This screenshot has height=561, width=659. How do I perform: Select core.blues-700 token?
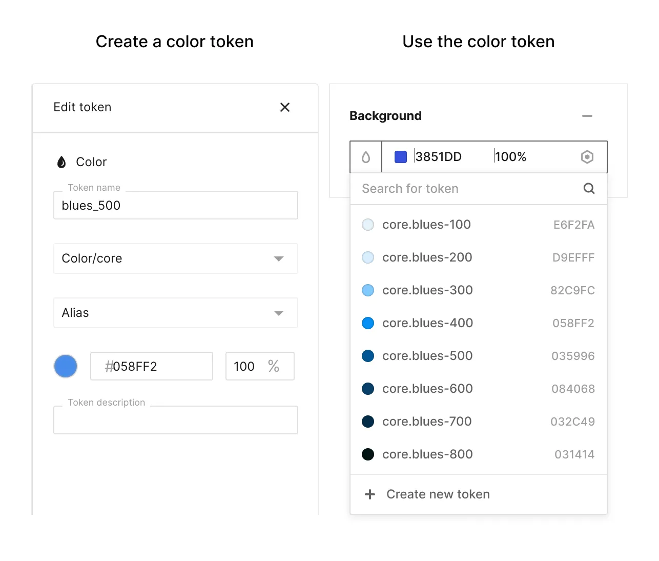[x=479, y=422]
